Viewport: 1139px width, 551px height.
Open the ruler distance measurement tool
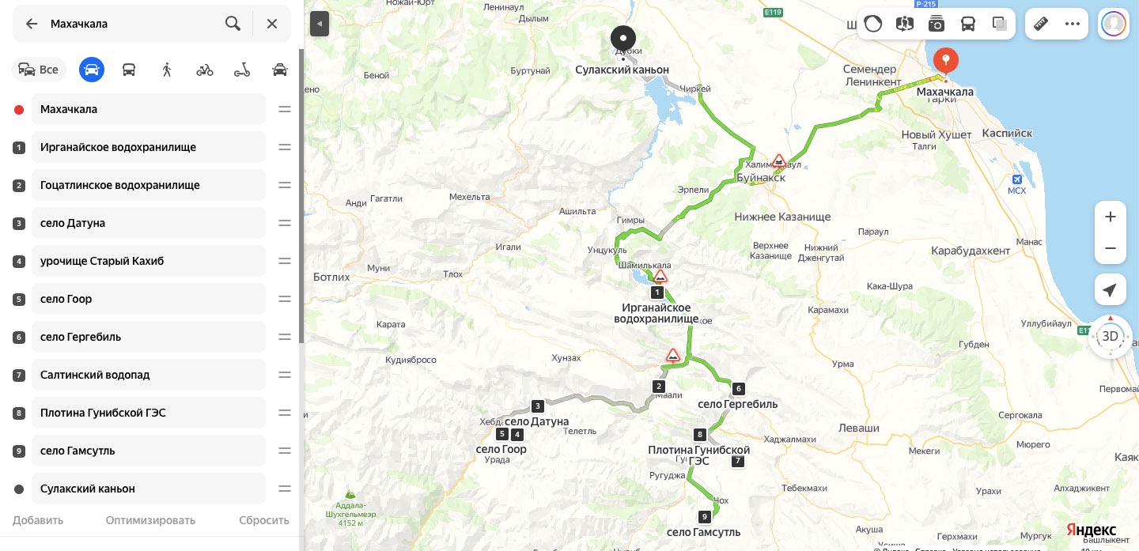click(1041, 24)
